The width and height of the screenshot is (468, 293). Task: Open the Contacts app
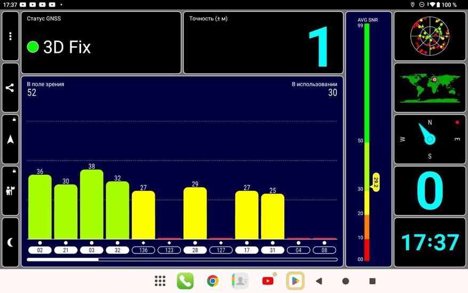point(240,281)
